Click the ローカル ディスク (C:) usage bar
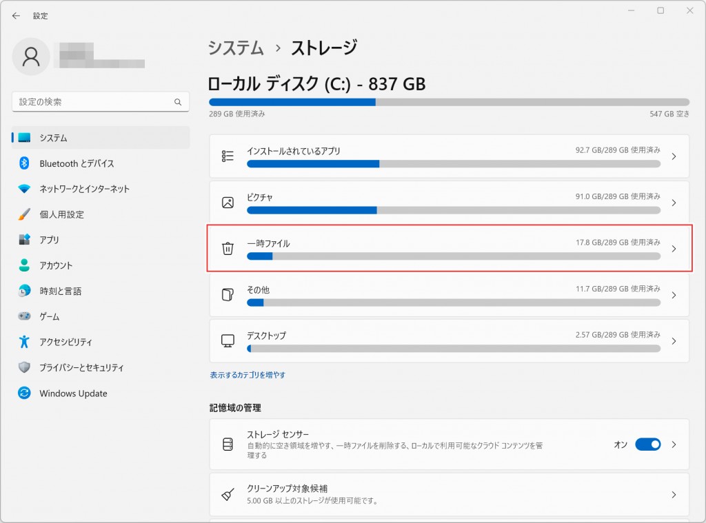The image size is (706, 523). point(449,102)
